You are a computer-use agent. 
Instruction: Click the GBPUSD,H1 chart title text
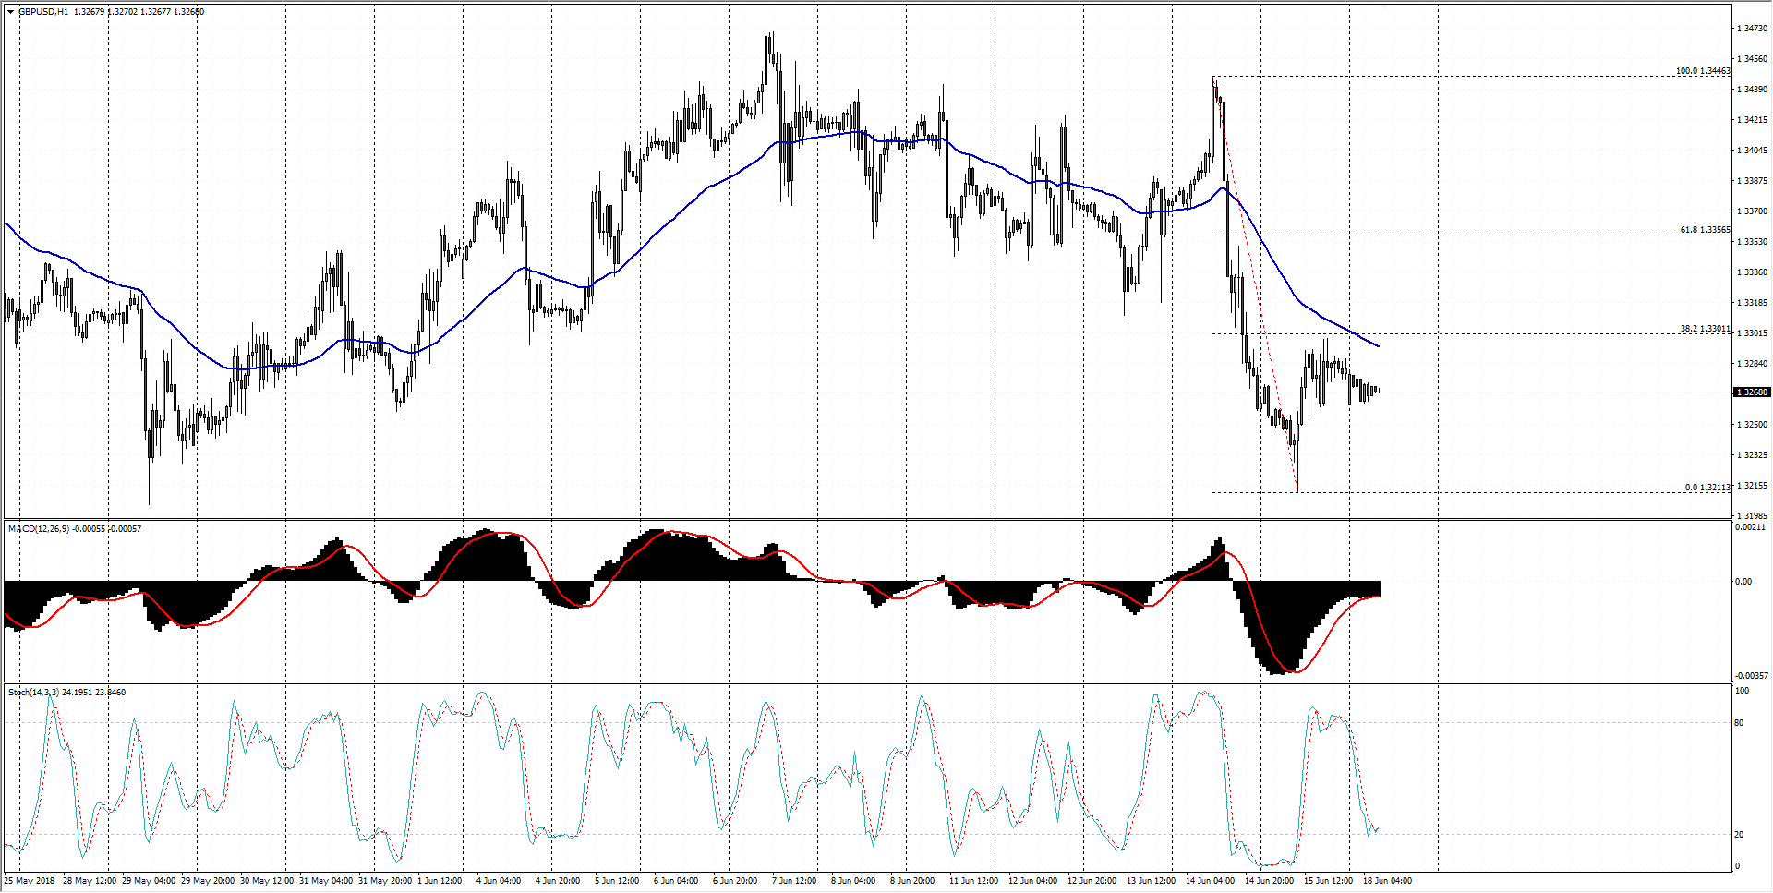pyautogui.click(x=43, y=12)
